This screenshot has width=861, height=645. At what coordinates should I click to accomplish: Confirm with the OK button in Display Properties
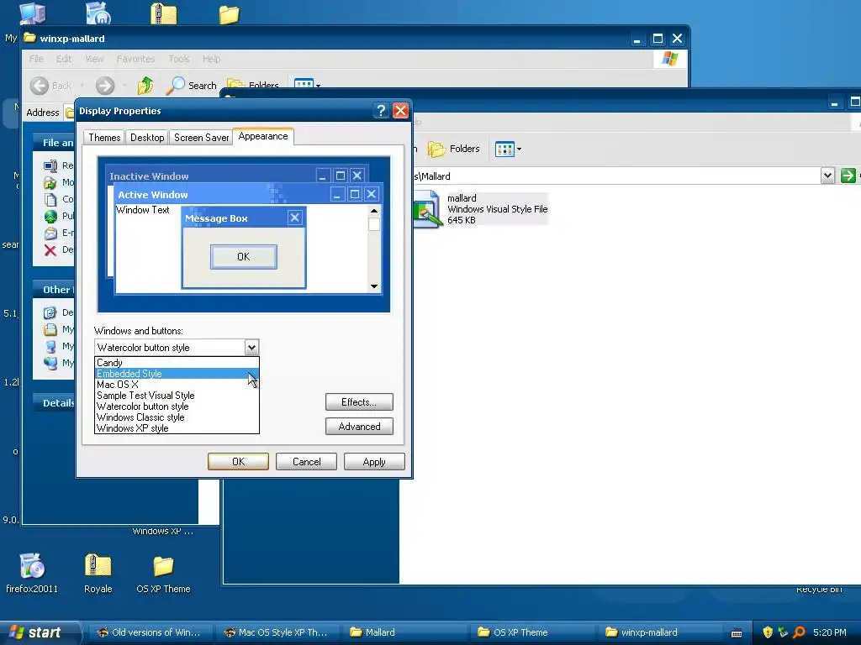238,462
